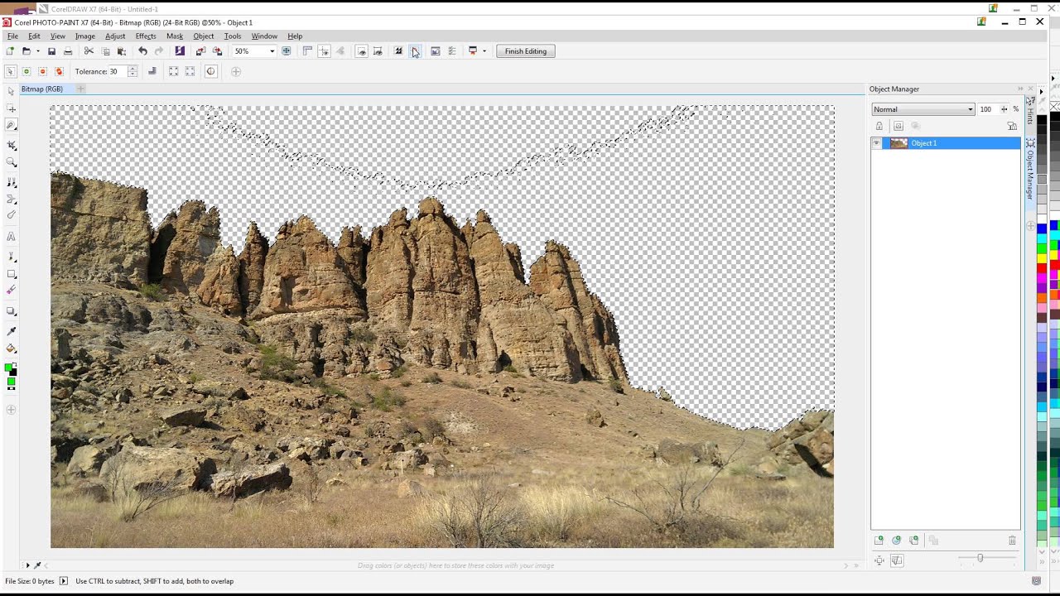The height and width of the screenshot is (596, 1060).
Task: Toggle Normal mask mode
Action: coord(10,72)
